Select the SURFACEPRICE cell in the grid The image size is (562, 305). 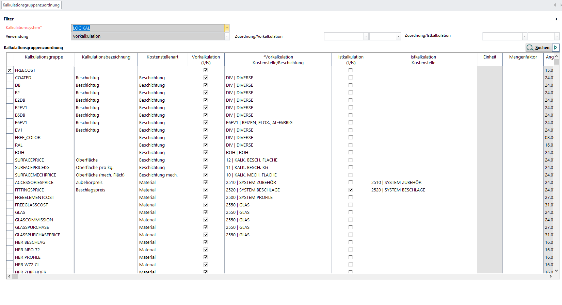click(29, 160)
